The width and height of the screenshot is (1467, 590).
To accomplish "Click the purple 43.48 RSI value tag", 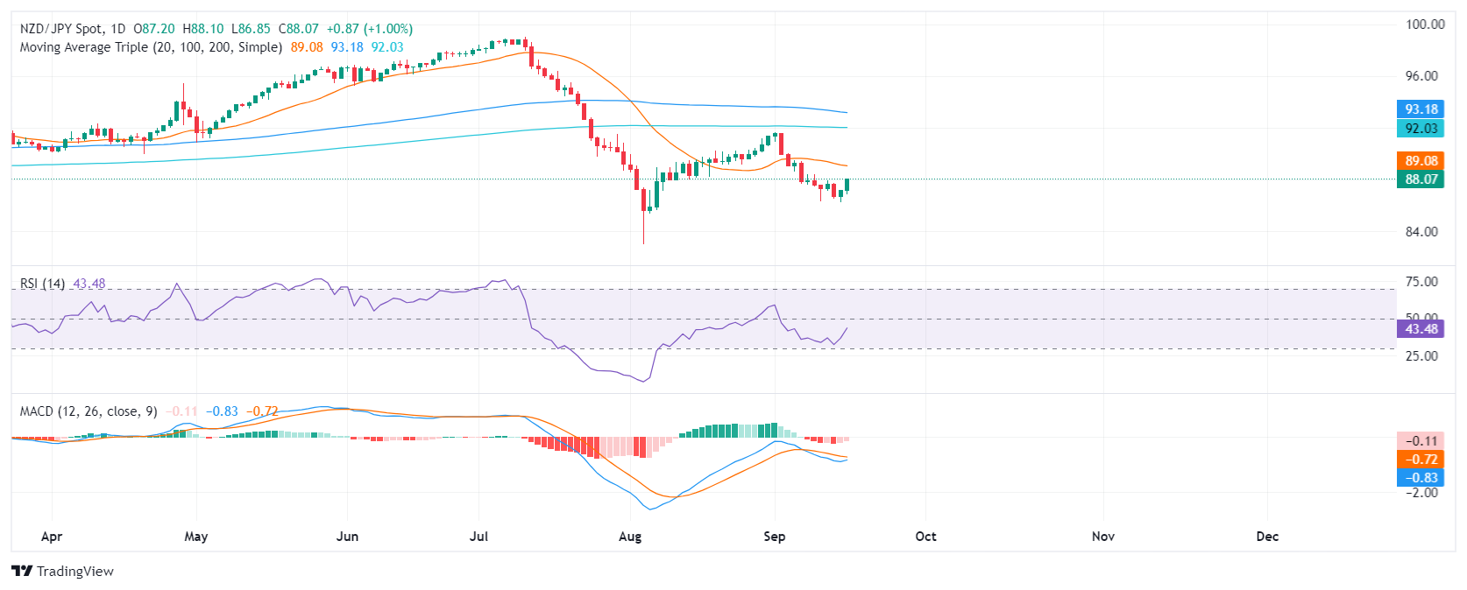I will point(1421,329).
